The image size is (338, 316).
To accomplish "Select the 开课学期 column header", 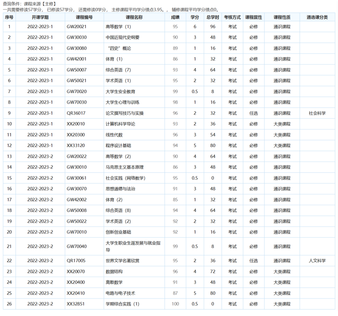I will [x=40, y=17].
